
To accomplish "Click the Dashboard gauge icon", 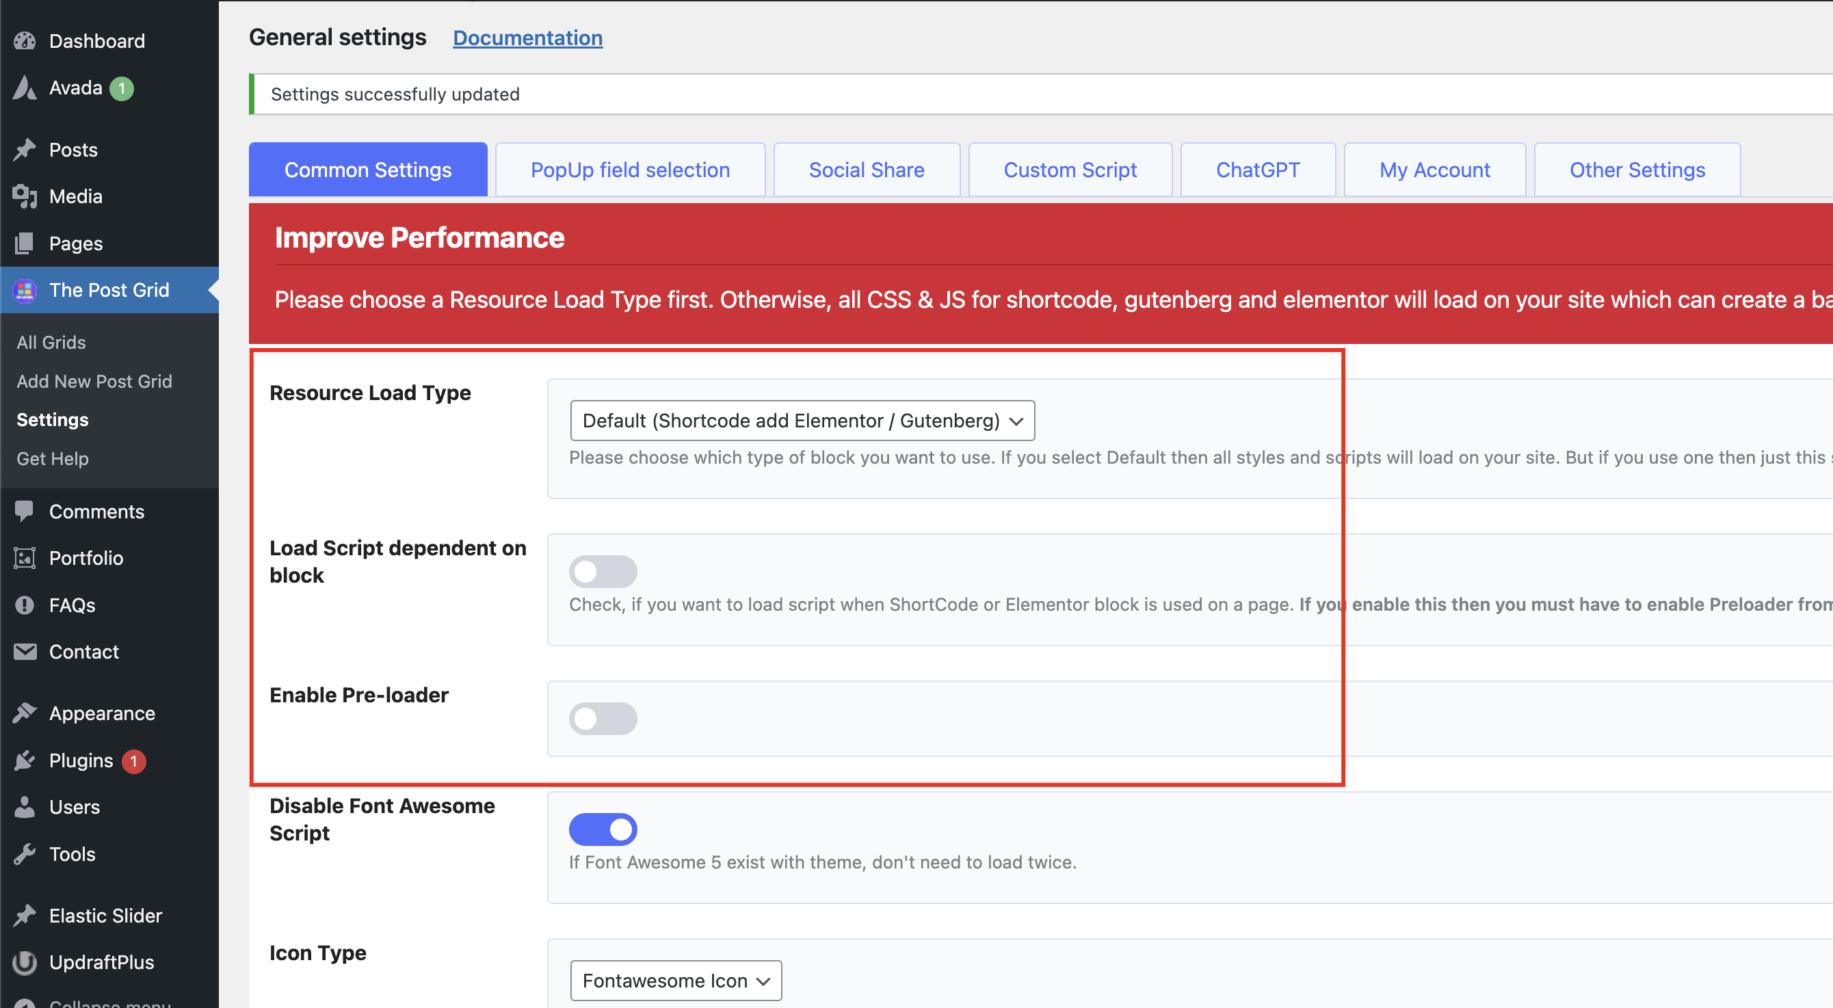I will [25, 41].
